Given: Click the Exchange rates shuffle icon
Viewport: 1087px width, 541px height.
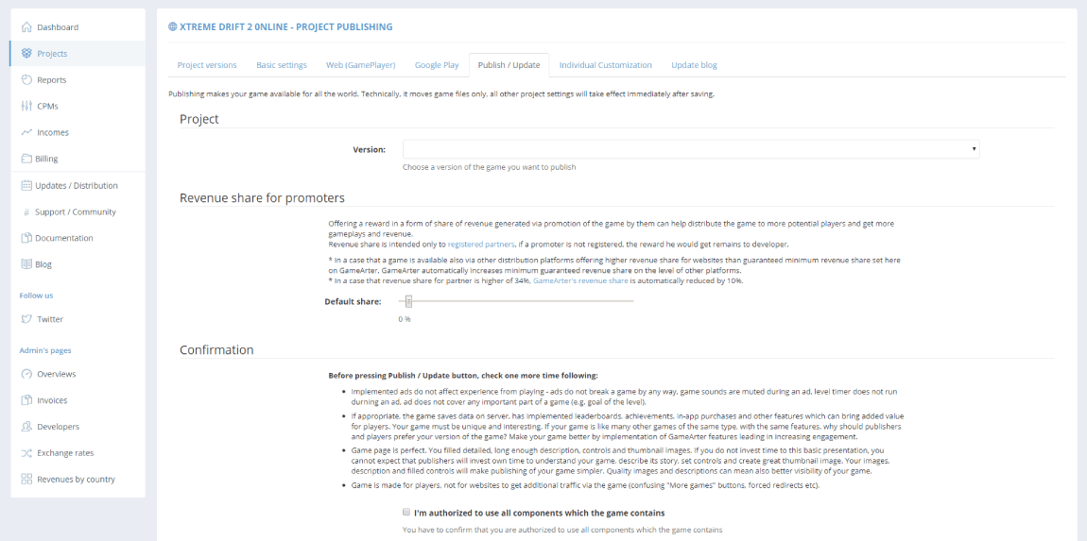Looking at the screenshot, I should [27, 453].
